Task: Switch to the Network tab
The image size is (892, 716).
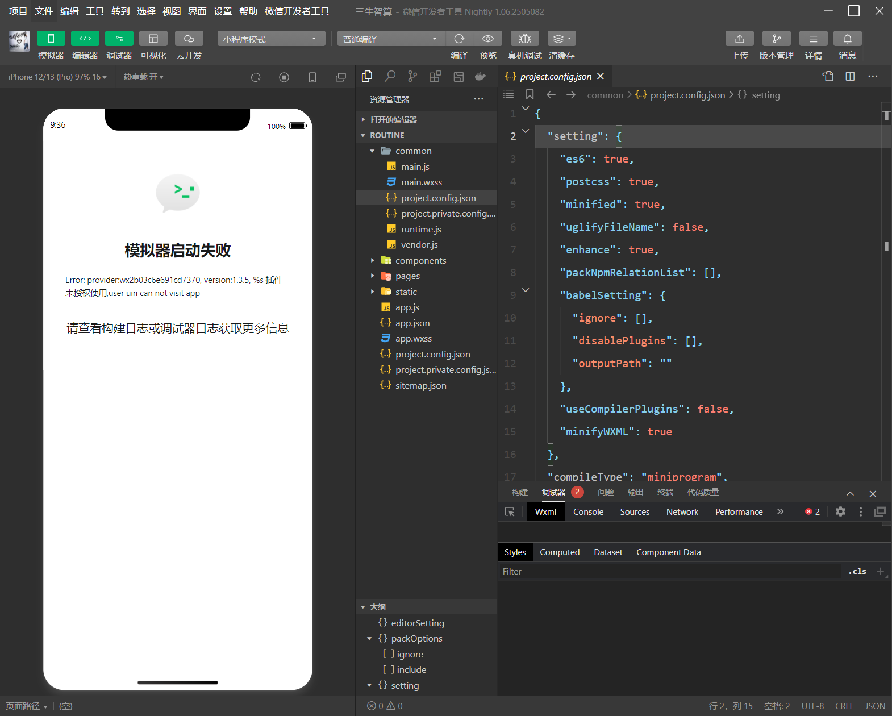Action: (x=682, y=512)
